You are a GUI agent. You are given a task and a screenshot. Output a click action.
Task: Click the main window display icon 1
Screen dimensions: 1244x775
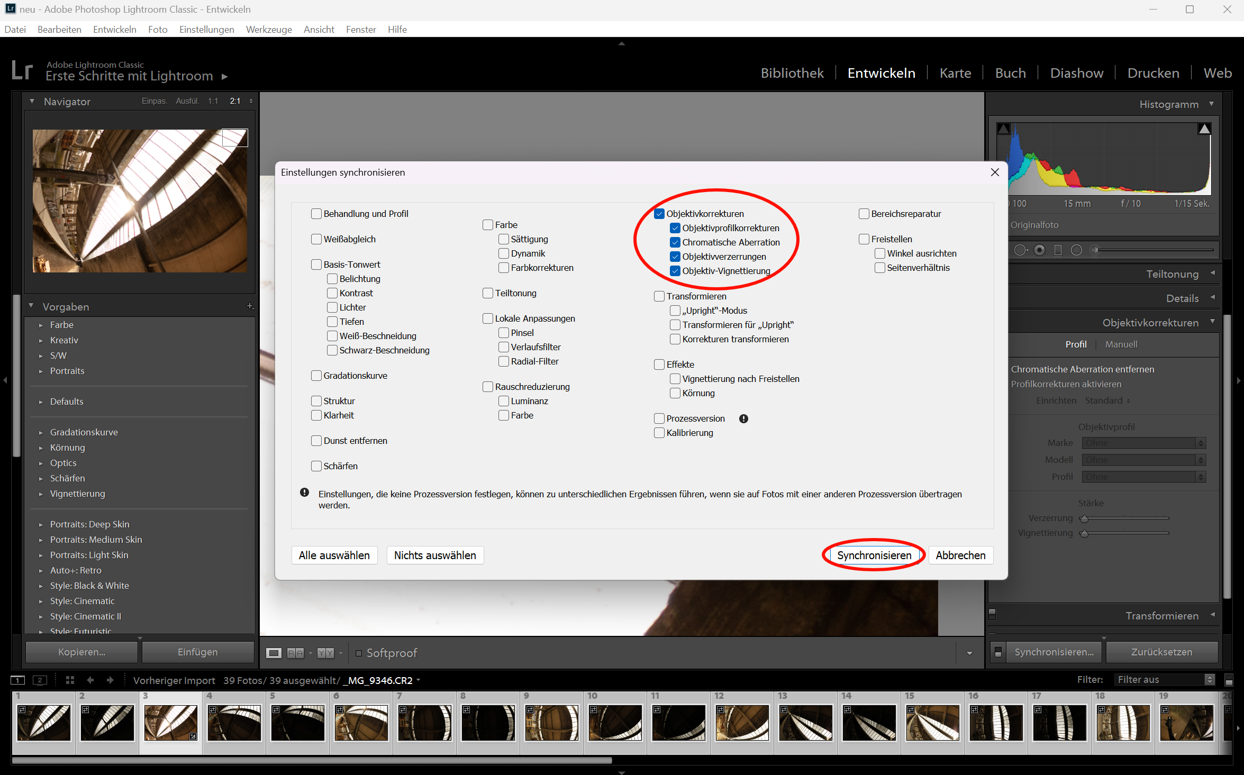tap(18, 680)
